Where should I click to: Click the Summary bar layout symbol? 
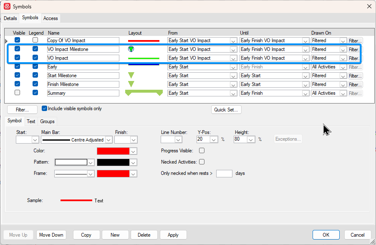pyautogui.click(x=144, y=93)
